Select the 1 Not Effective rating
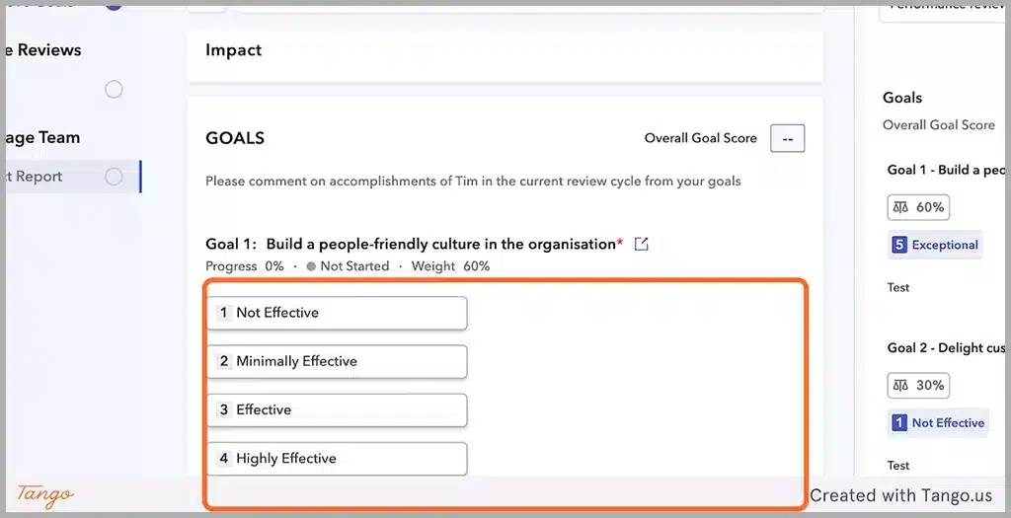This screenshot has height=518, width=1011. [x=337, y=313]
